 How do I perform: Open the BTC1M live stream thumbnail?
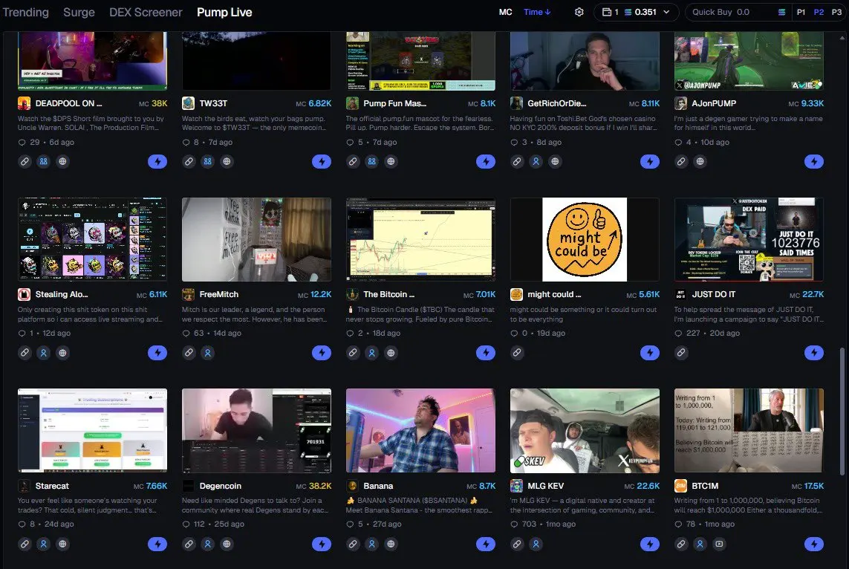coord(749,430)
